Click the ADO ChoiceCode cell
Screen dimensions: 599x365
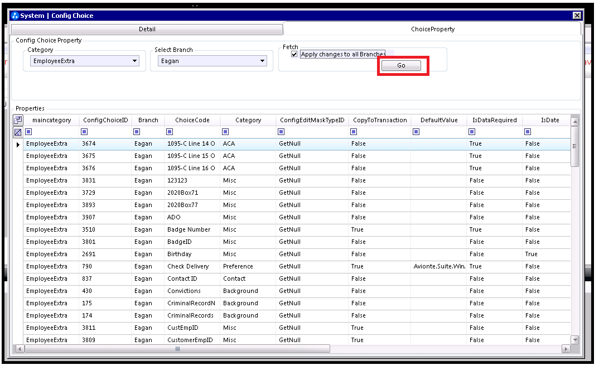click(192, 217)
